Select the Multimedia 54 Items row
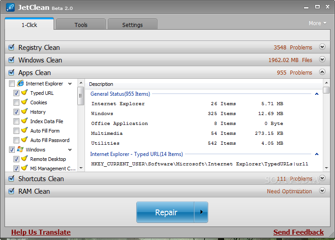335x240 pixels. [x=187, y=133]
